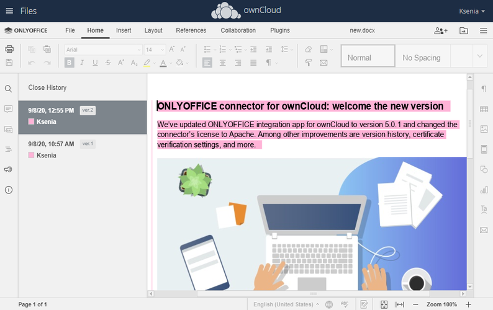The height and width of the screenshot is (310, 493).
Task: Select version 1 from 10:57 AM
Action: 83,151
